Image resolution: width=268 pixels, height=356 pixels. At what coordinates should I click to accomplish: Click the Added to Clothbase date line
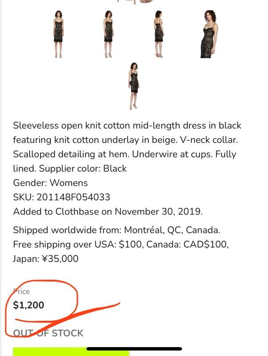108,211
